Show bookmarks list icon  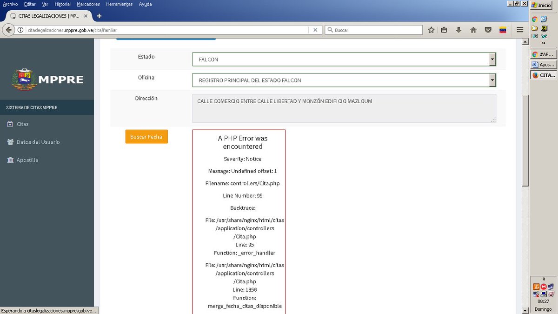[444, 30]
